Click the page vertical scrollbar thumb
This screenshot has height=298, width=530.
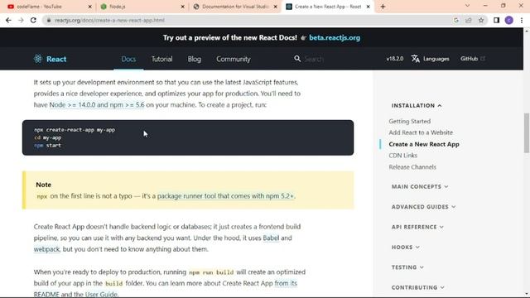coord(527,133)
